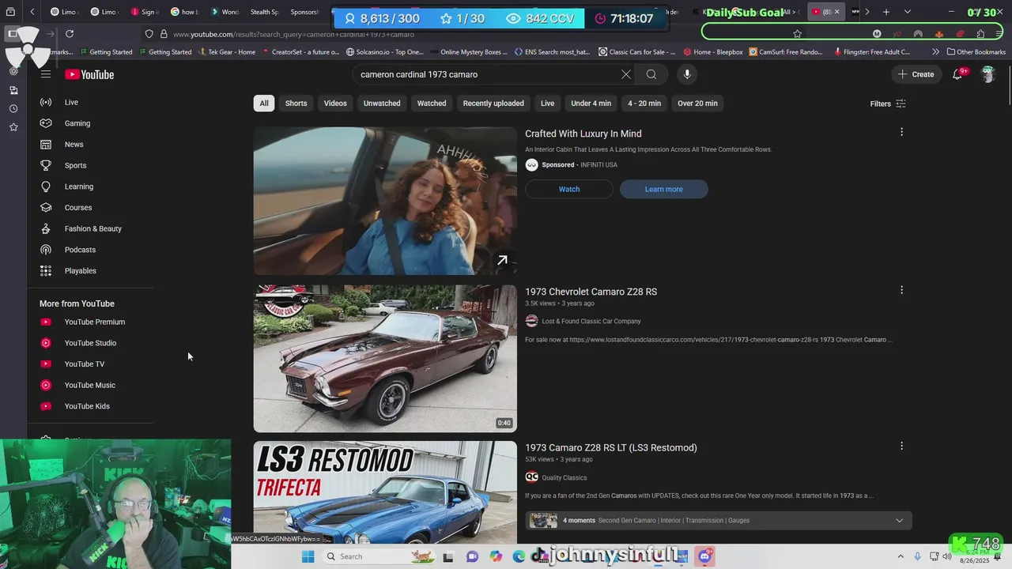Image resolution: width=1012 pixels, height=569 pixels.
Task: Open YouTube notifications bell
Action: tap(957, 74)
